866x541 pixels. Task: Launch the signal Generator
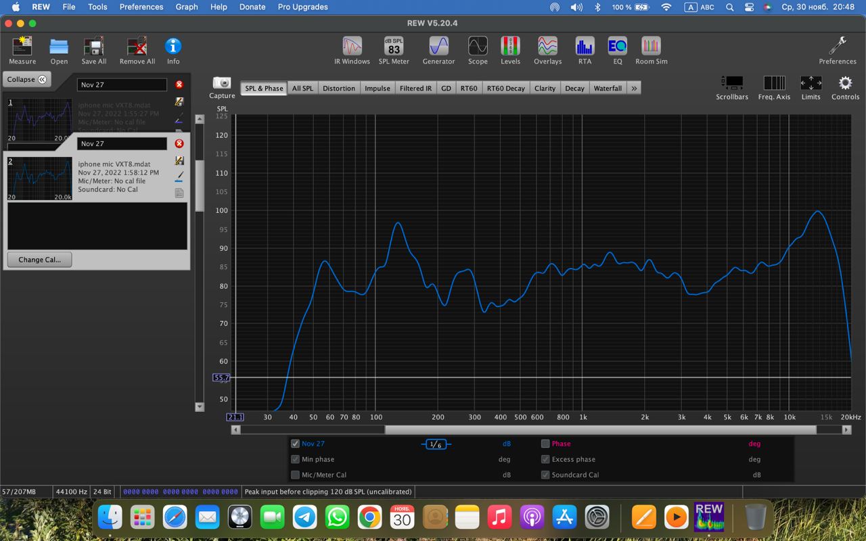438,45
